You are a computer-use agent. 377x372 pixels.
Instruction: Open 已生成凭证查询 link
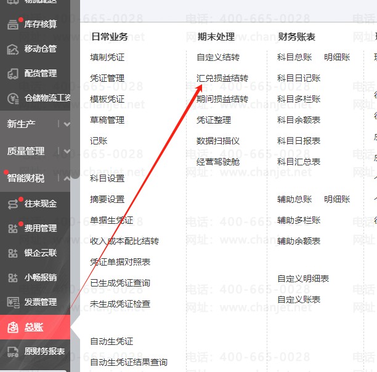tap(120, 283)
